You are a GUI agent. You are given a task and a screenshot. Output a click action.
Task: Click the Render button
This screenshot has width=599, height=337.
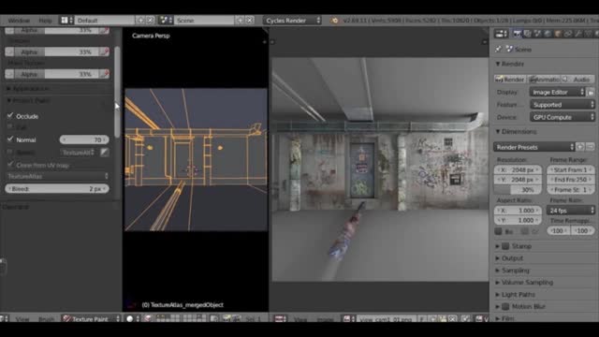509,80
